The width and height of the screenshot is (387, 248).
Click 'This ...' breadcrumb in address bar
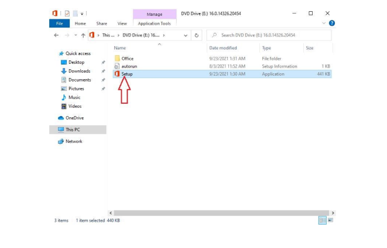[x=108, y=35]
